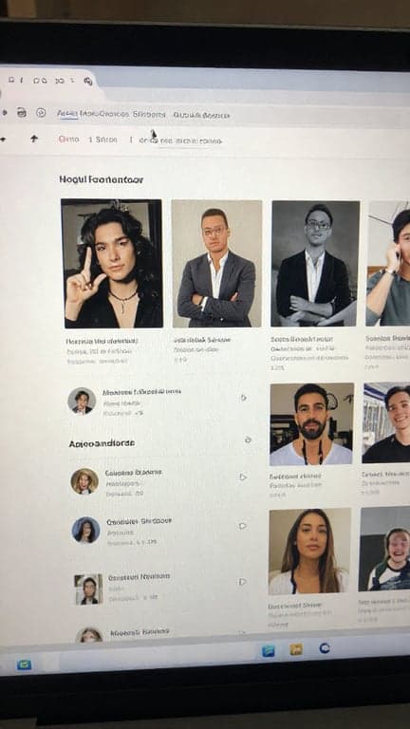Image resolution: width=410 pixels, height=729 pixels.
Task: Click the up-arrow icon in the second toolbar row
Action: [x=34, y=139]
